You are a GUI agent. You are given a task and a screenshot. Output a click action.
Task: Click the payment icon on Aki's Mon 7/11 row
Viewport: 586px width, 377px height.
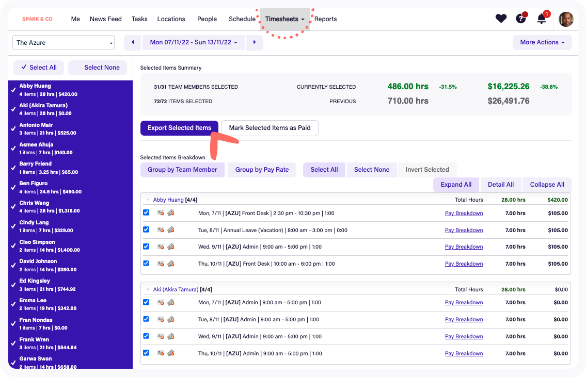(x=171, y=302)
